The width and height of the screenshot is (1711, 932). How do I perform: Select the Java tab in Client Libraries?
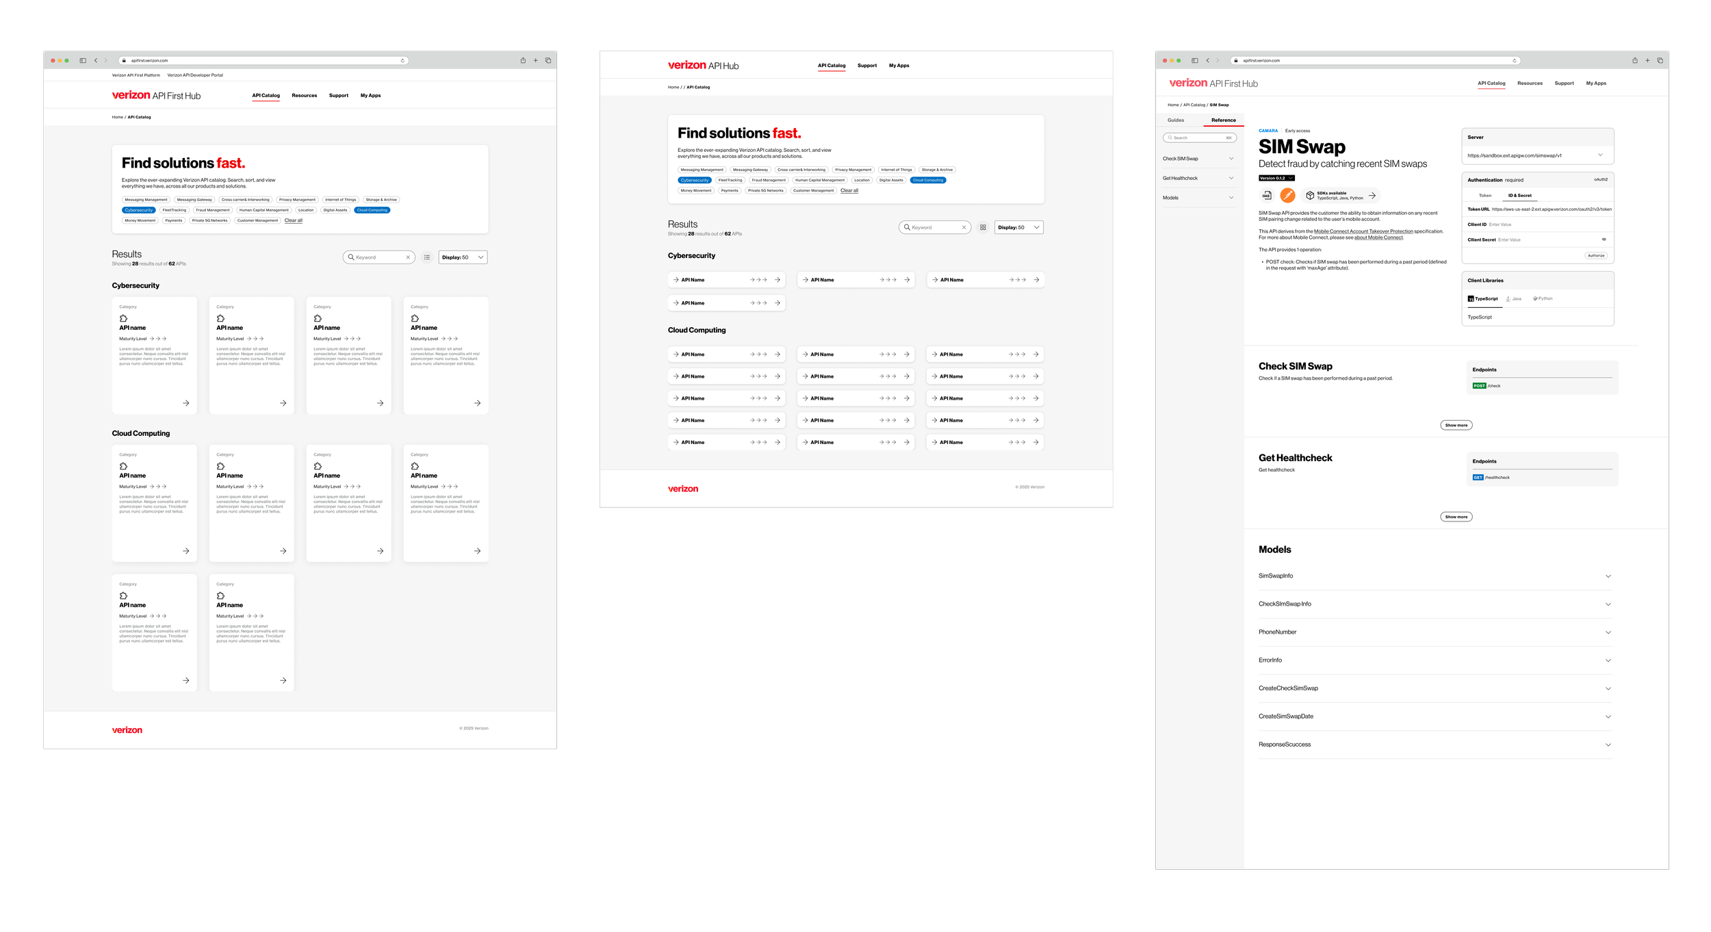point(1513,298)
